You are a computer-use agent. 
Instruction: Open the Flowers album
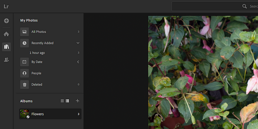pyautogui.click(x=50, y=114)
